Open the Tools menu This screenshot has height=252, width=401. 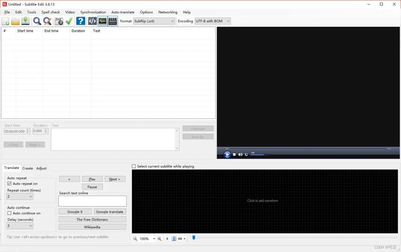click(x=32, y=12)
